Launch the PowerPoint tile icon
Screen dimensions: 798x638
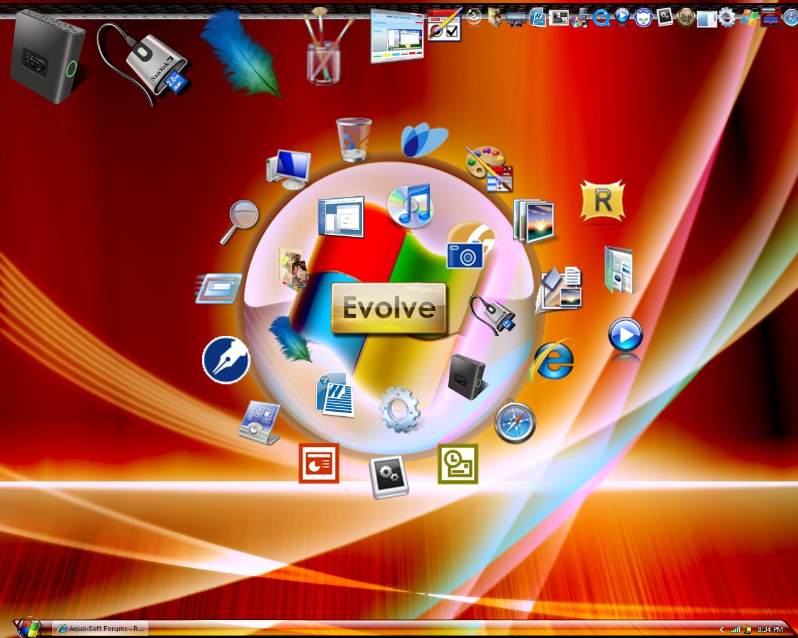click(x=319, y=463)
